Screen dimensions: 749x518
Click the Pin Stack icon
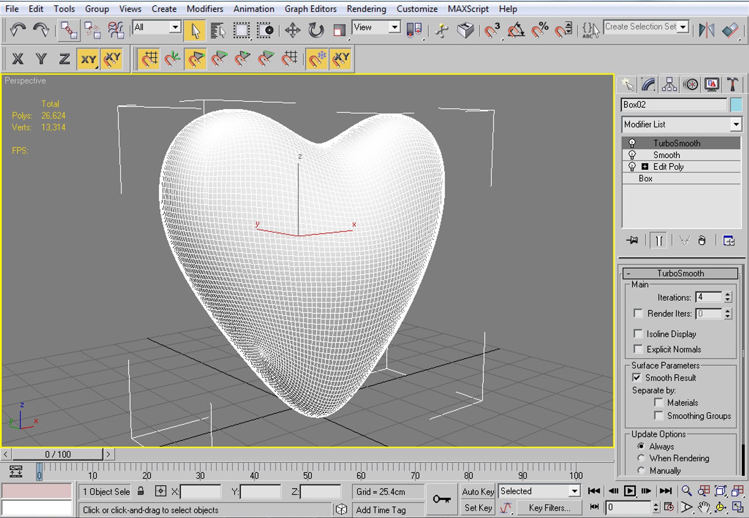tap(632, 240)
